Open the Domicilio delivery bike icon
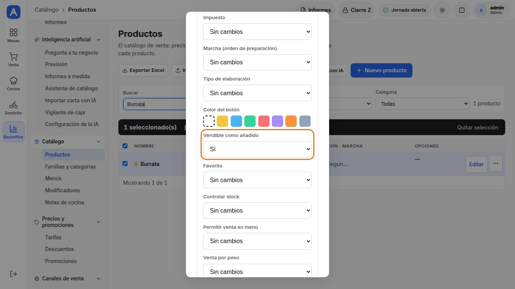This screenshot has width=515, height=289. [14, 108]
